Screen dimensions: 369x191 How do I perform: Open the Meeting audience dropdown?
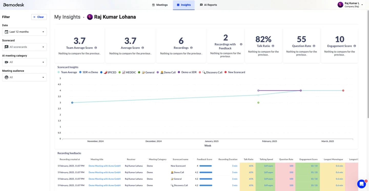pos(24,77)
